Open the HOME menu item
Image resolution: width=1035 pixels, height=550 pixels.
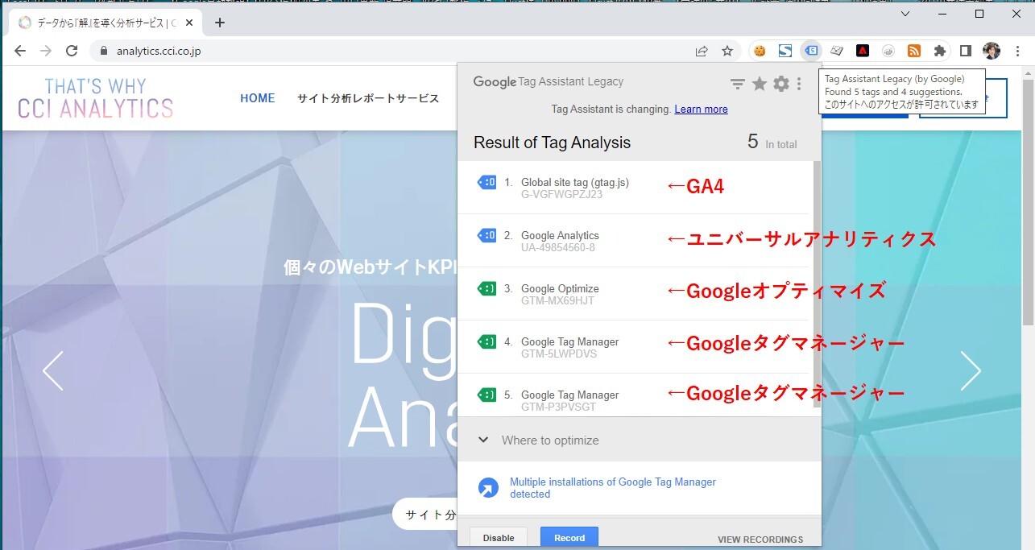click(x=258, y=98)
